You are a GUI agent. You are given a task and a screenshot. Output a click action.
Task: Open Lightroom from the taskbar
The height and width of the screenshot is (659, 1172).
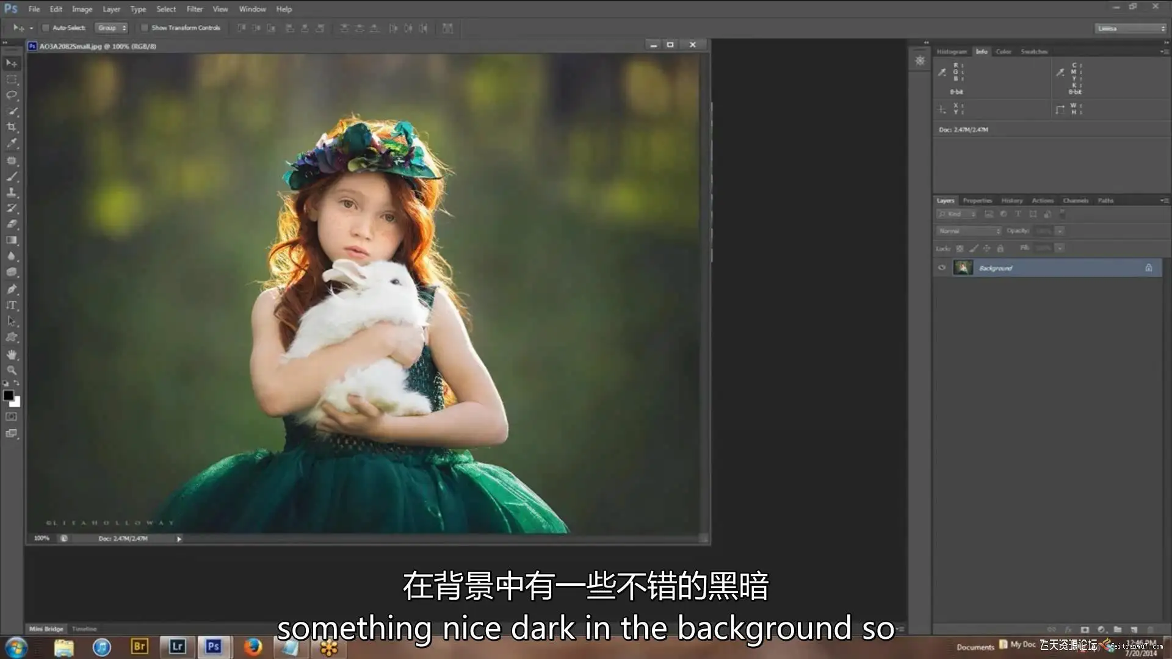coord(177,647)
